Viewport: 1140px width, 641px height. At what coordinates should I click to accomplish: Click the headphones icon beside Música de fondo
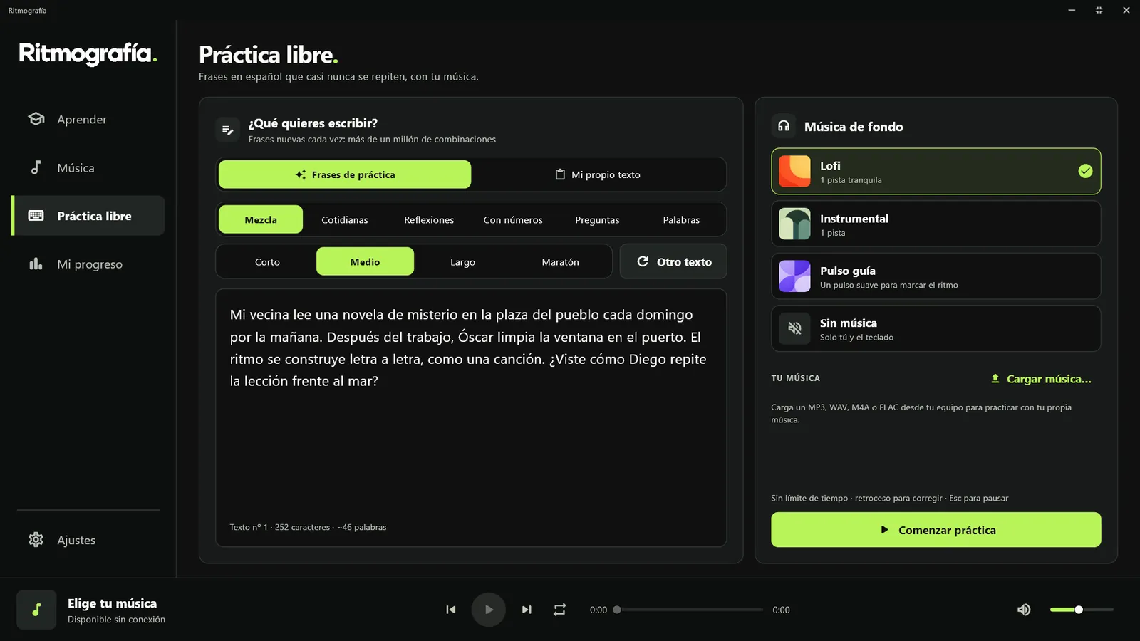coord(784,126)
